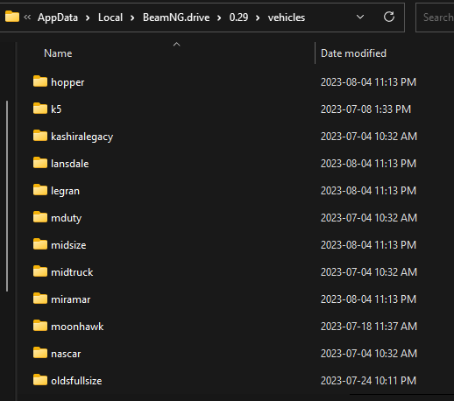454x401 pixels.
Task: Click the folder icon in address bar
Action: (x=12, y=17)
